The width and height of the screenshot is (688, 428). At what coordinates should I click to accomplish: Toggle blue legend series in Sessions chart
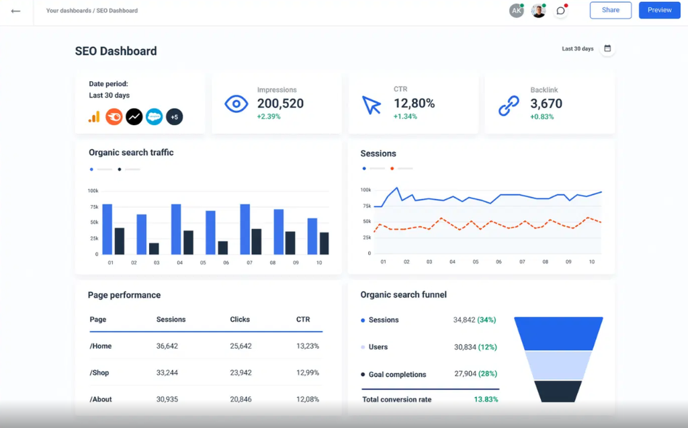click(x=374, y=169)
